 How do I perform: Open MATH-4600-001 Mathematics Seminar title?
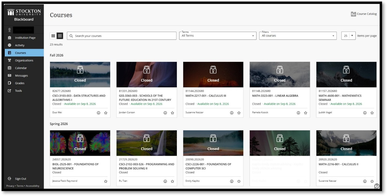pos(340,98)
